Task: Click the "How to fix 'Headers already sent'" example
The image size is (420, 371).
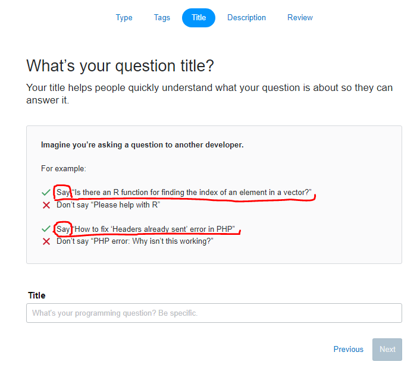Action: pyautogui.click(x=153, y=229)
